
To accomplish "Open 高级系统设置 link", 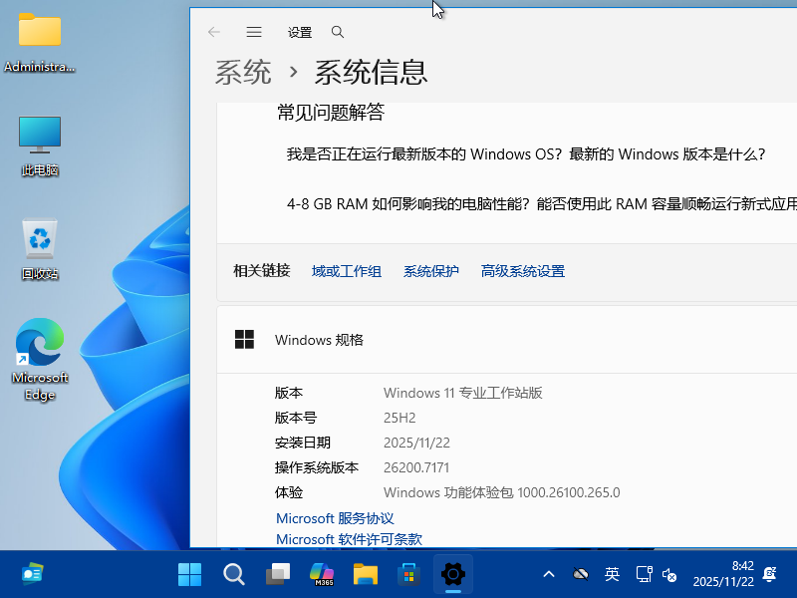I will [522, 270].
